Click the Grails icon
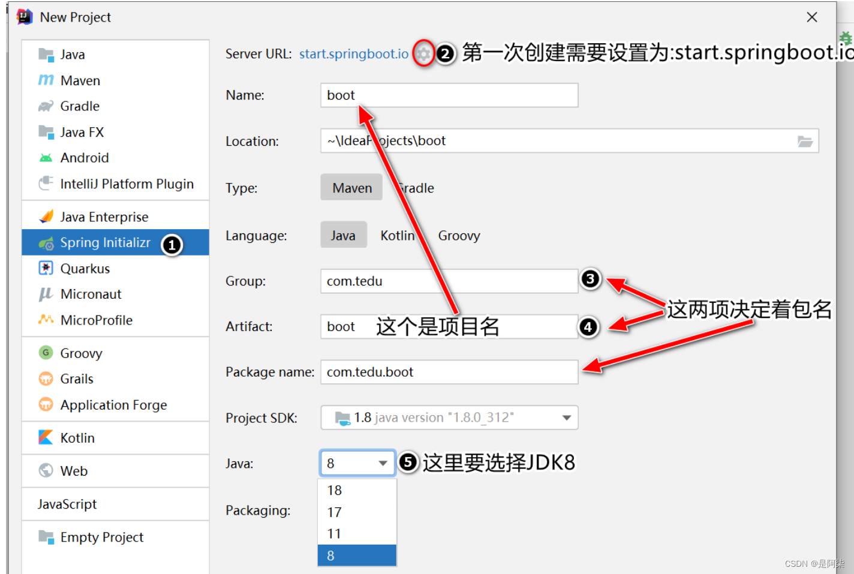854x574 pixels. point(46,378)
